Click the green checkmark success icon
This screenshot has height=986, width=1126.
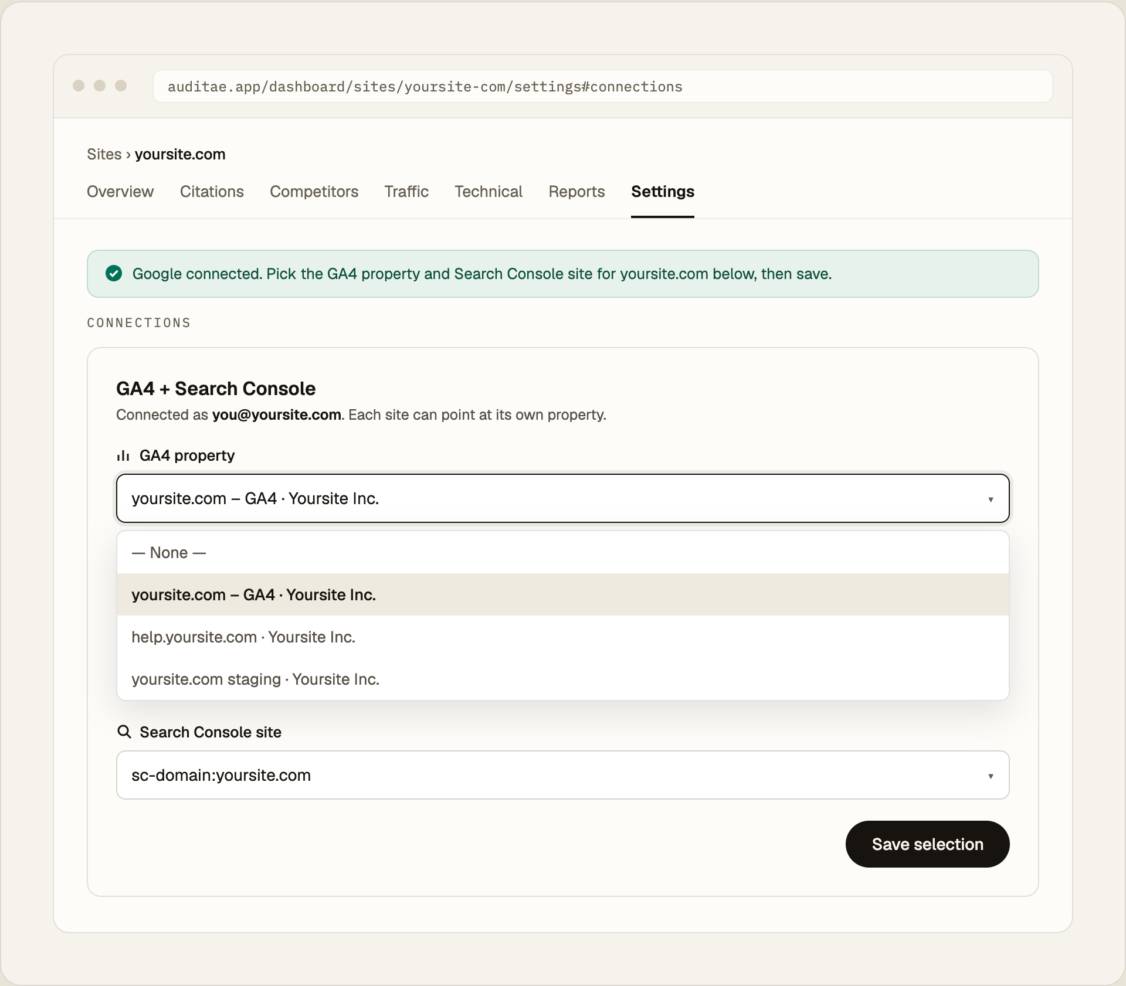[114, 274]
